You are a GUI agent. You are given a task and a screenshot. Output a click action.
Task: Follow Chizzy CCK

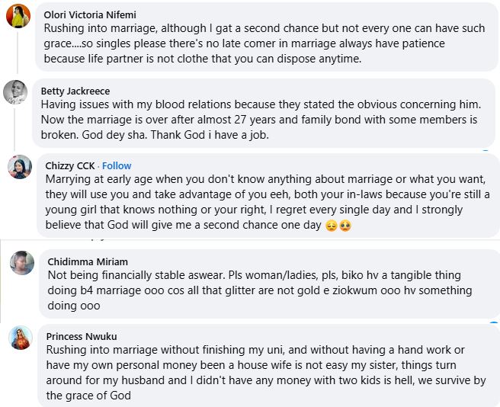point(117,165)
